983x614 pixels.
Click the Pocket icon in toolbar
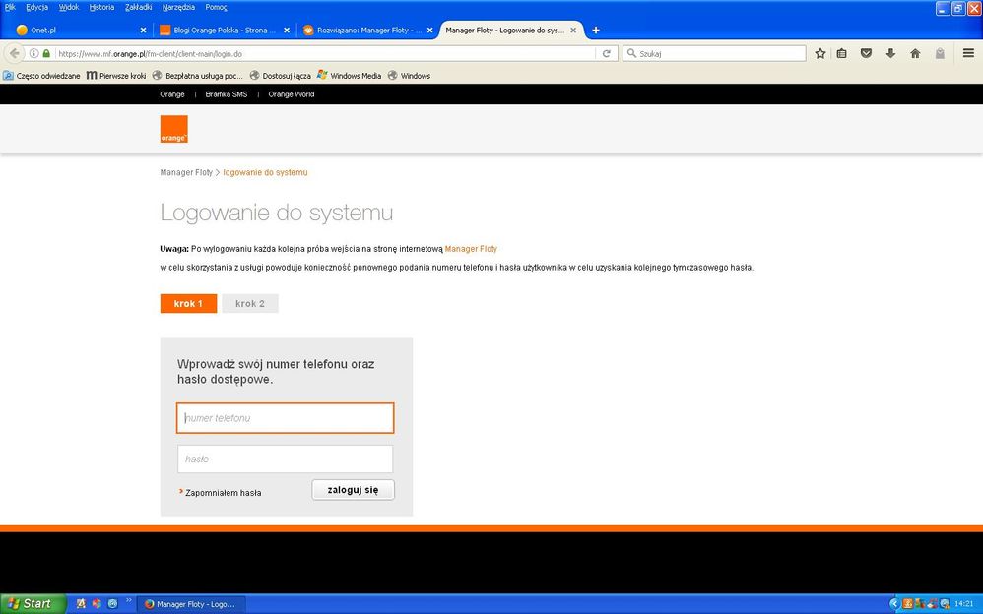pyautogui.click(x=866, y=53)
